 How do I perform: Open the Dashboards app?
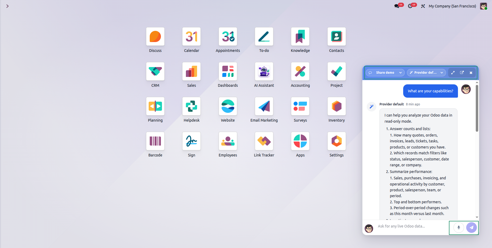[228, 71]
